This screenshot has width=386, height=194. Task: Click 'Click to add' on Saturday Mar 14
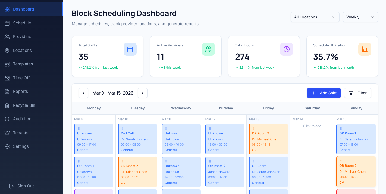pyautogui.click(x=312, y=126)
